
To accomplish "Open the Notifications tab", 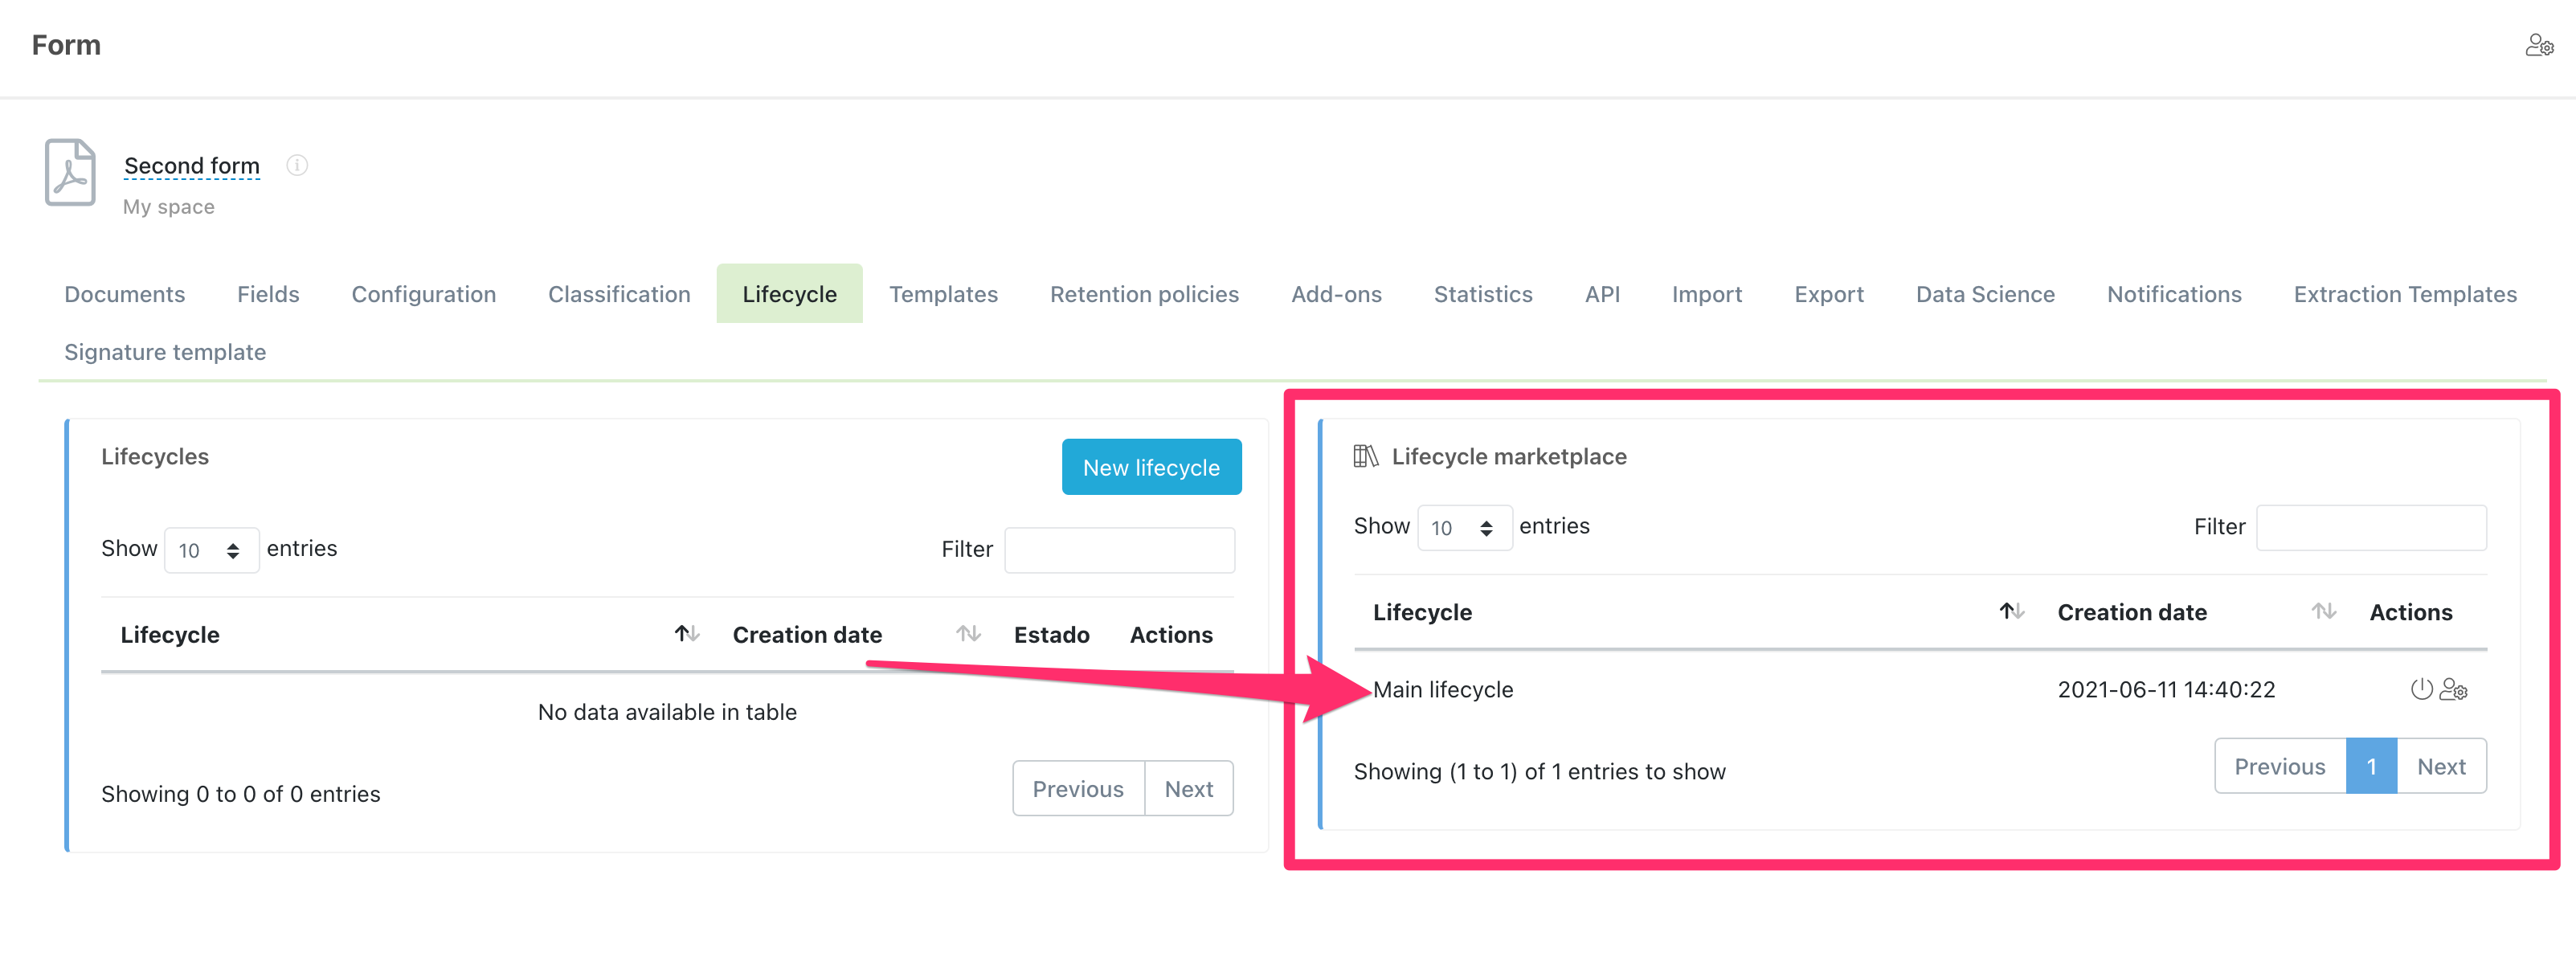I will (2174, 294).
